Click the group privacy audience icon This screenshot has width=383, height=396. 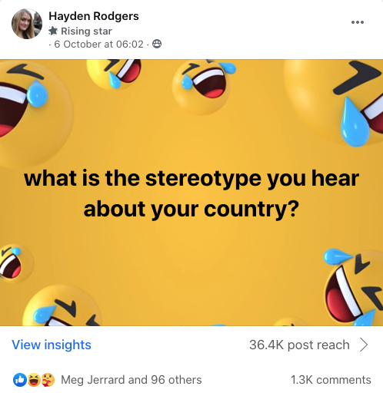tap(157, 44)
